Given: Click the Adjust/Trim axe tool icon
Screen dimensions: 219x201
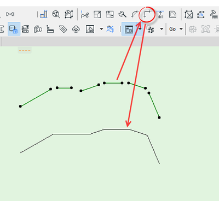Looking at the screenshot, I should (122, 14).
